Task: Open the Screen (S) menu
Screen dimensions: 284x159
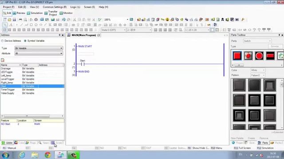Action: [x=90, y=7]
